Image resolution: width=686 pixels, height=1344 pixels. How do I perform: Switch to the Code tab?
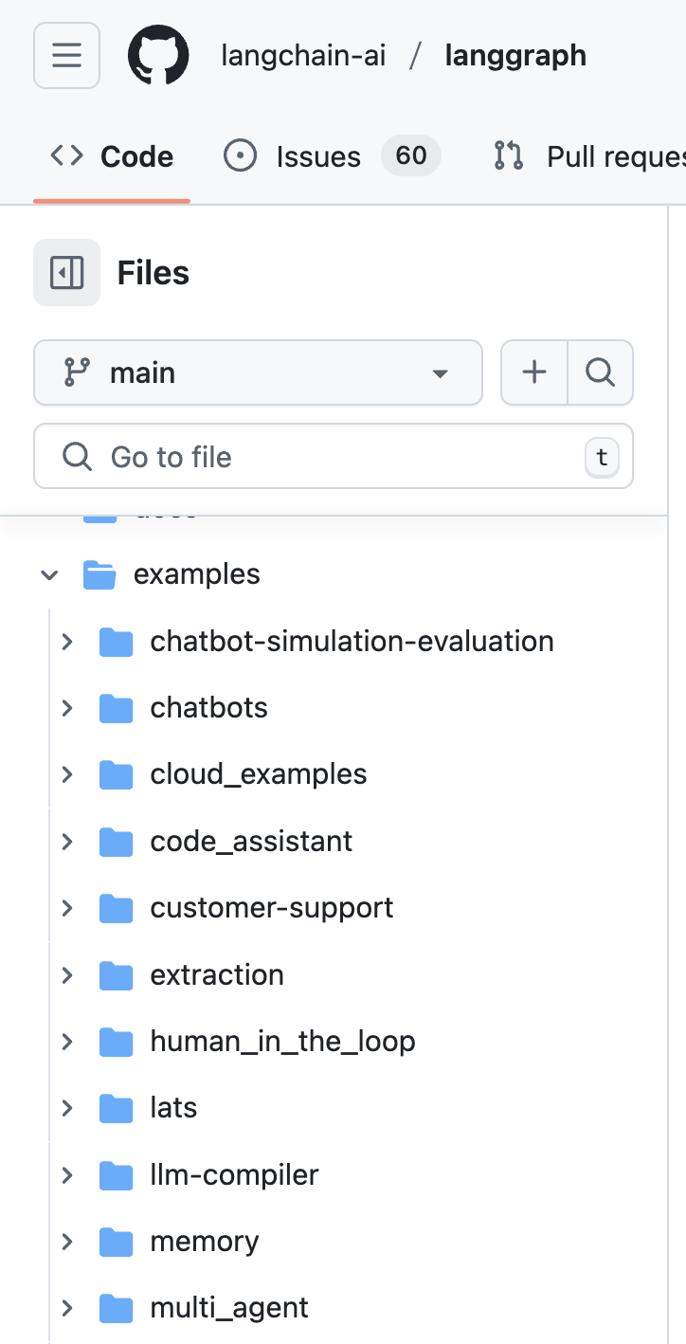(112, 156)
